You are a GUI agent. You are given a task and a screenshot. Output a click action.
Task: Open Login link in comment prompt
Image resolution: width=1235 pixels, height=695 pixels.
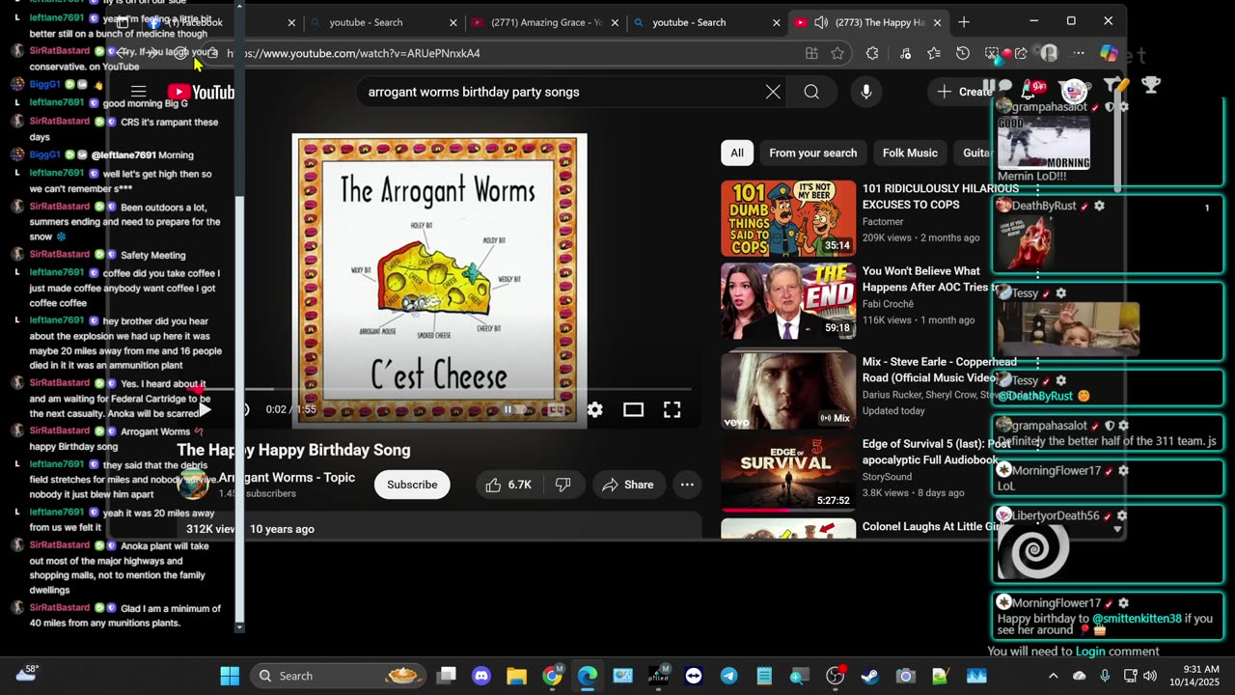tap(1090, 652)
